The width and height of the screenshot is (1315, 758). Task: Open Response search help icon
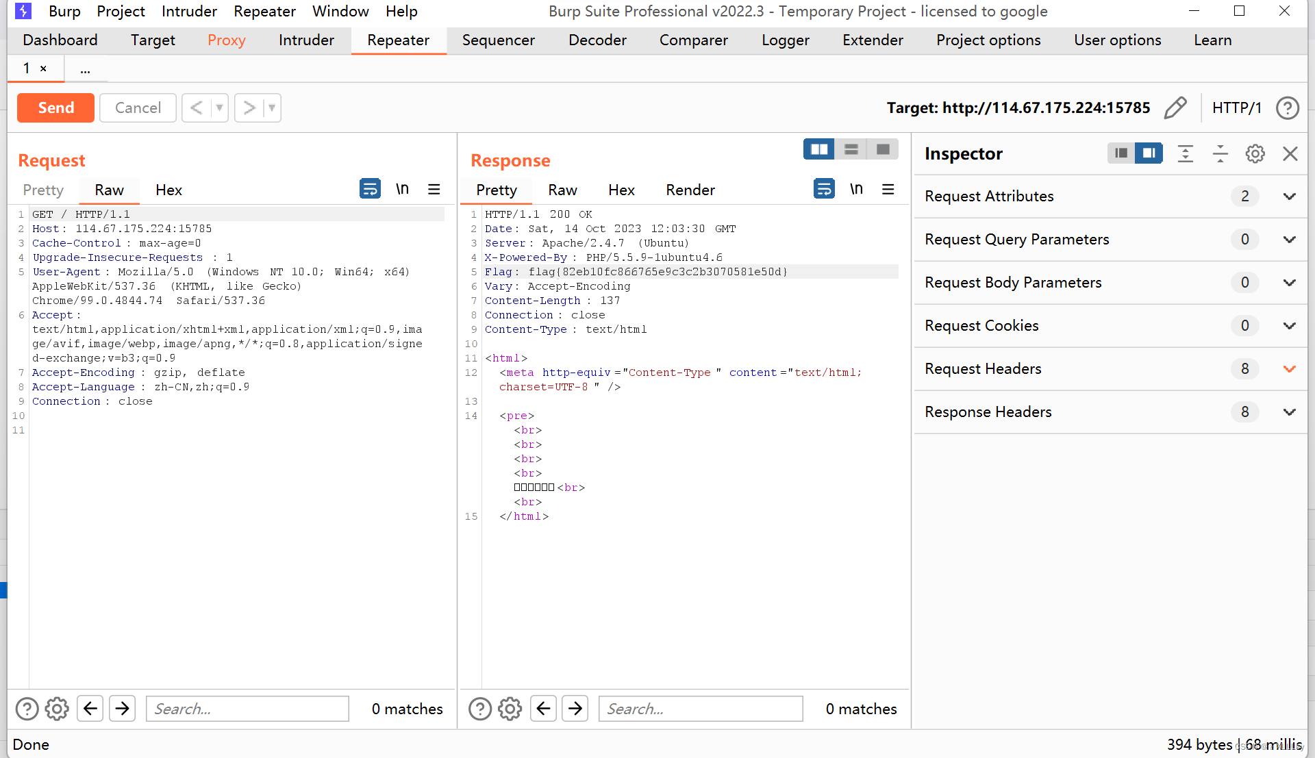click(x=480, y=709)
